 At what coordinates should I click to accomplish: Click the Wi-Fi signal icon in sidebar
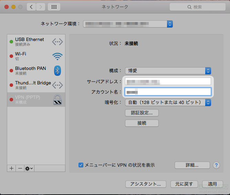(x=57, y=56)
